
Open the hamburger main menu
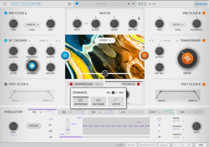tap(5, 4)
